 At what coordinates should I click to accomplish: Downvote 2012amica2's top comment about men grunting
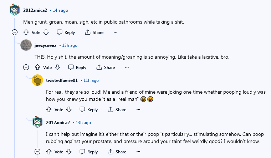46,32
